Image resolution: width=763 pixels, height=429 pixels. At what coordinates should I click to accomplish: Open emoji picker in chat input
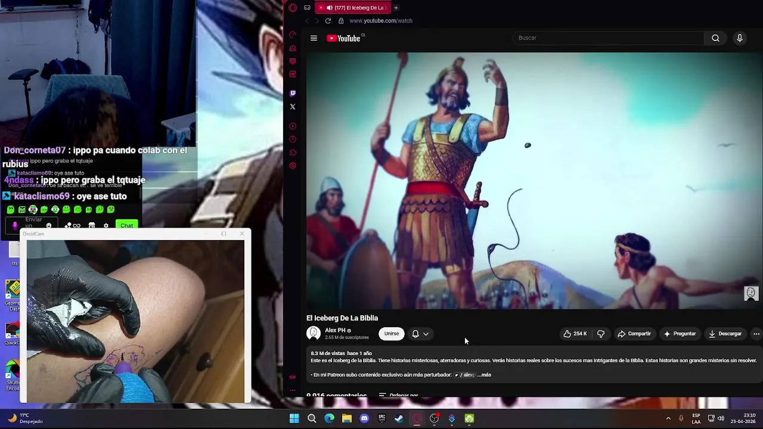[49, 226]
